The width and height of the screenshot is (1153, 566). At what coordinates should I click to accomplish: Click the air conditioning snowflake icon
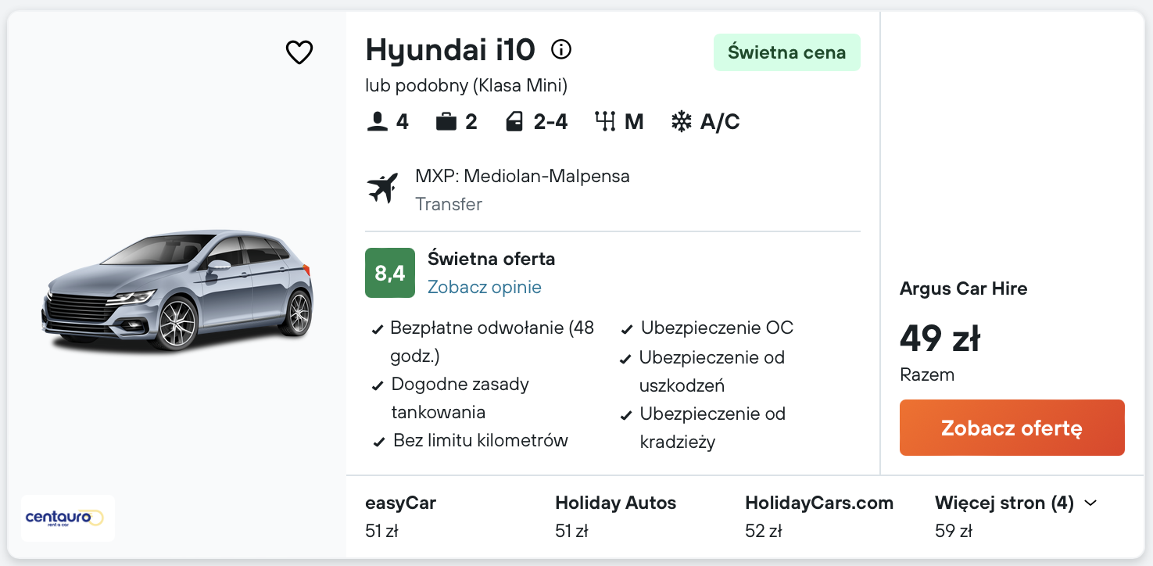tap(682, 122)
